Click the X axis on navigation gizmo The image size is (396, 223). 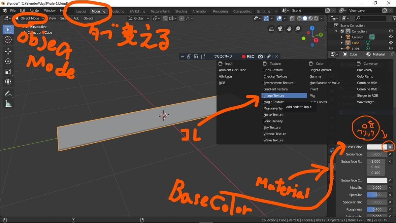316,40
